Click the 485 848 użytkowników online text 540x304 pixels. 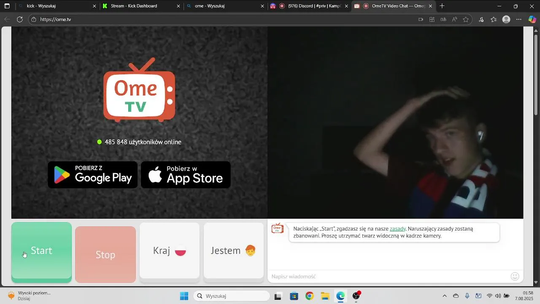[143, 142]
